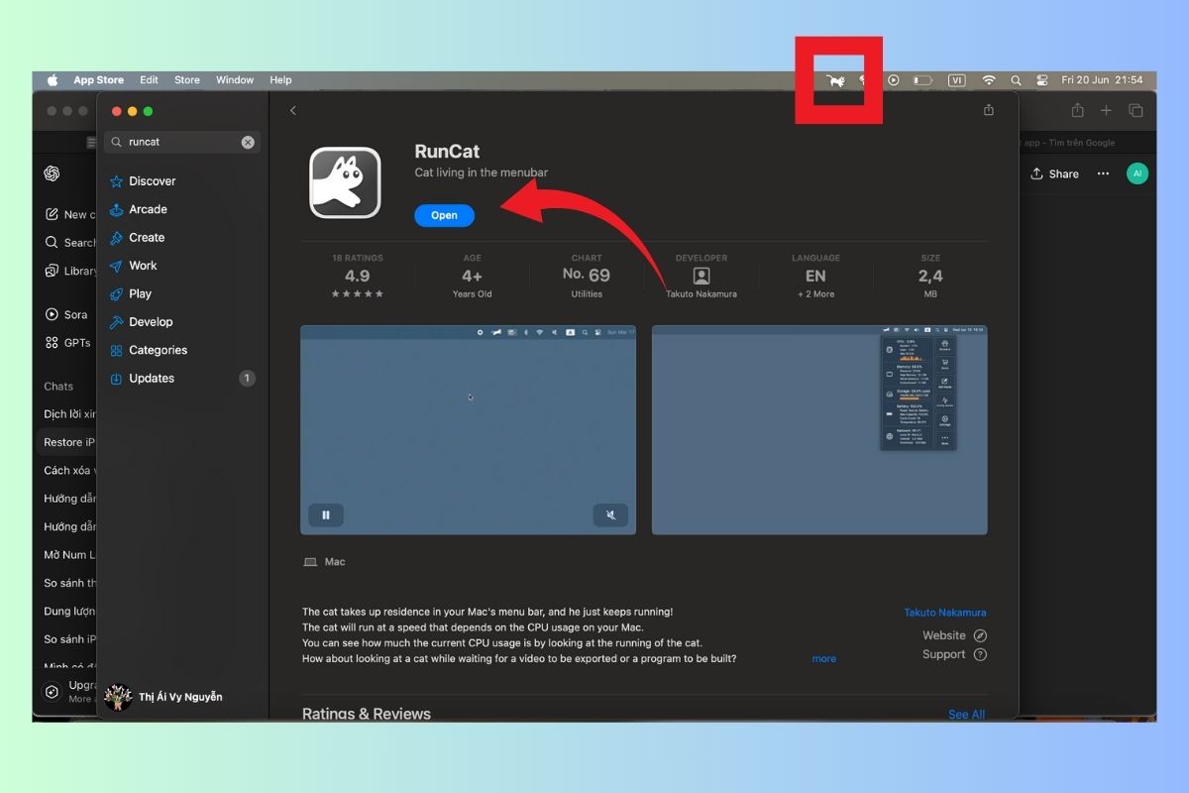Click Search in the ChatGPT sidebar
Viewport: 1189px width, 793px height.
69,243
